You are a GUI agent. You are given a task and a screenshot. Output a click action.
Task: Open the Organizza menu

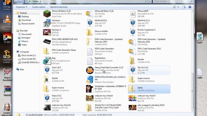pos(21,7)
